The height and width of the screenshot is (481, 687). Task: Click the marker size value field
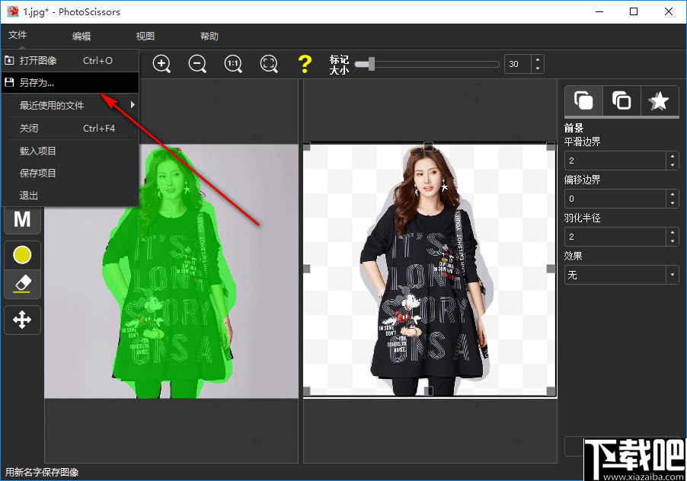click(x=518, y=64)
